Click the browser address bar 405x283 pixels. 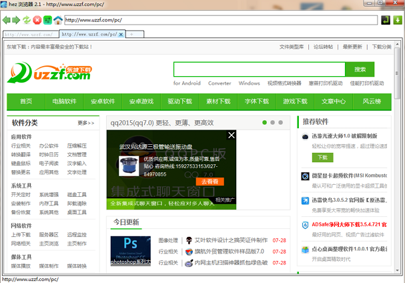(221, 20)
